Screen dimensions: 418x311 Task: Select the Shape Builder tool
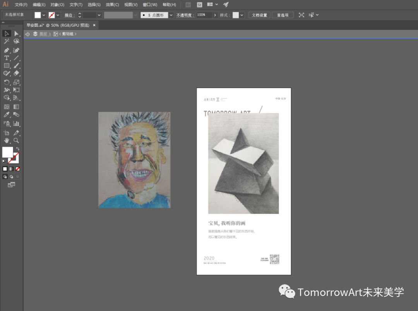(7, 98)
